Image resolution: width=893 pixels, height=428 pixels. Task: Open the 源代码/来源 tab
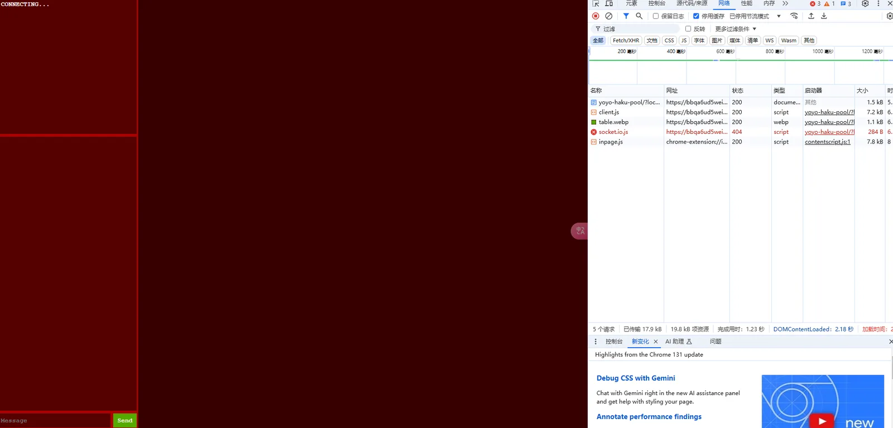coord(692,3)
